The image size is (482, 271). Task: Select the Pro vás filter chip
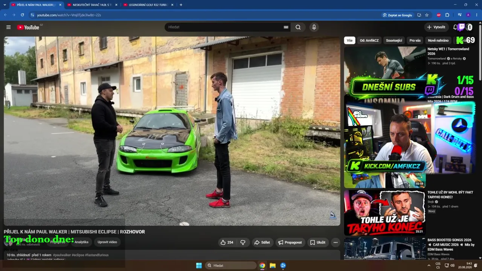coord(415,40)
